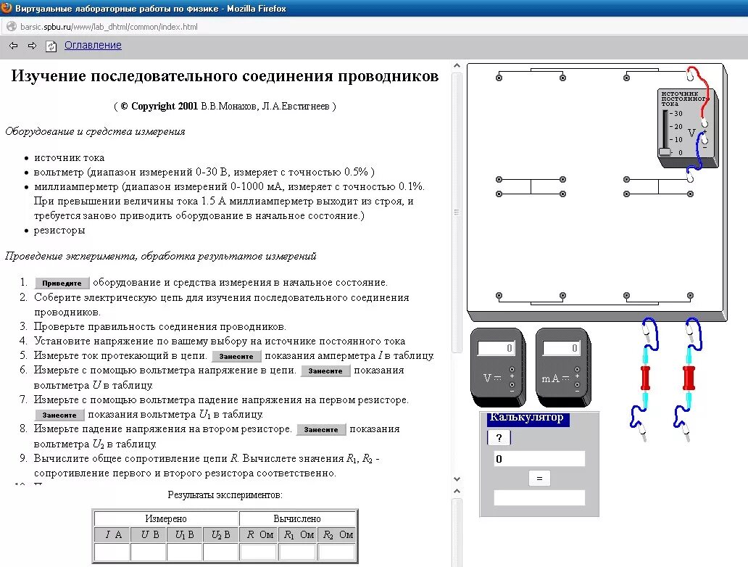Click the back arrow navigation icon

[13, 46]
